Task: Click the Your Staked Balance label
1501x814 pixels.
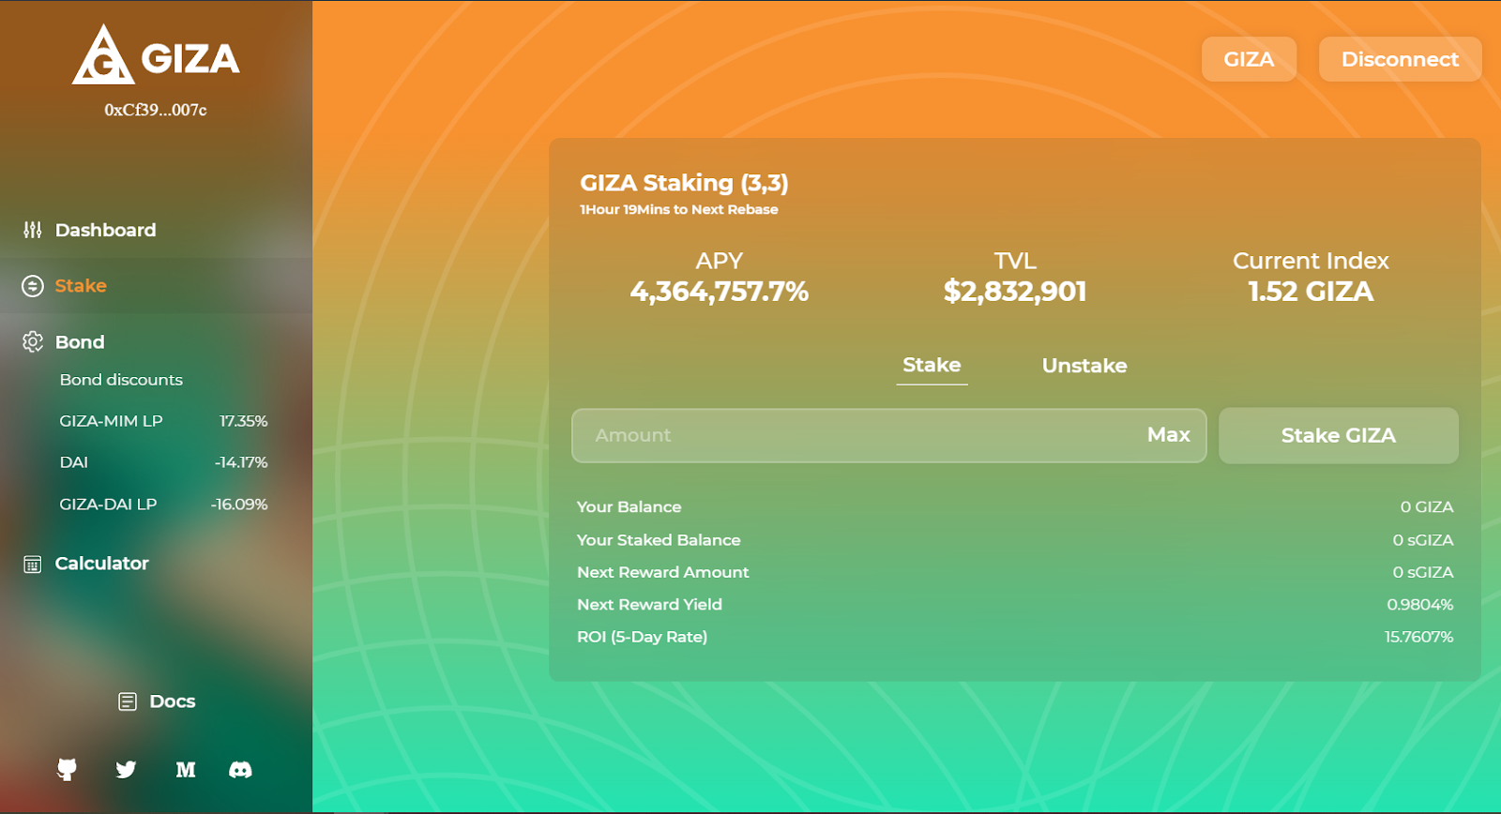Action: (x=659, y=540)
